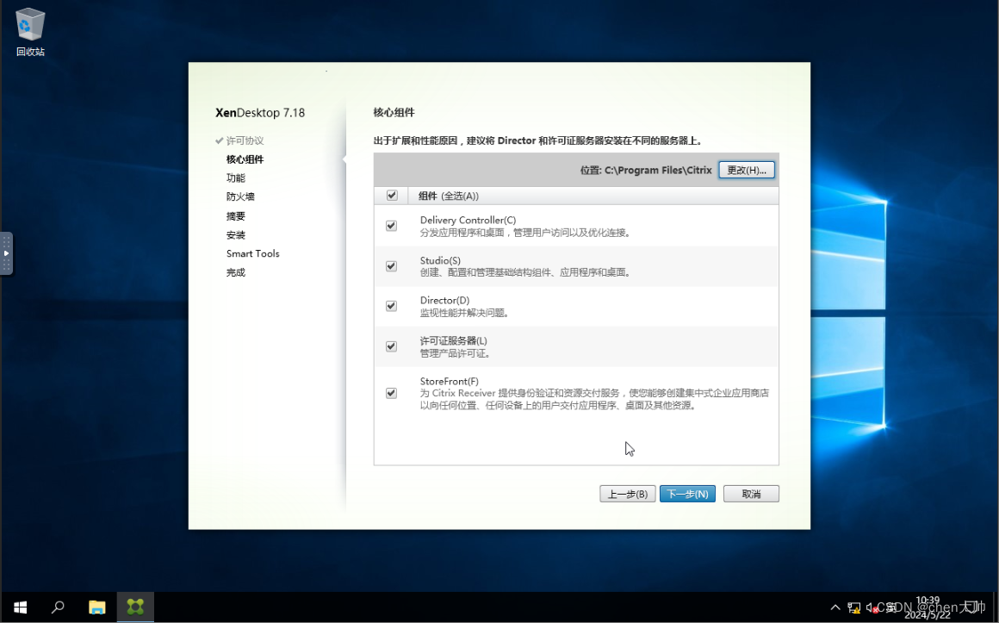The height and width of the screenshot is (623, 999).
Task: Click the input method indicator in tray
Action: [x=890, y=607]
